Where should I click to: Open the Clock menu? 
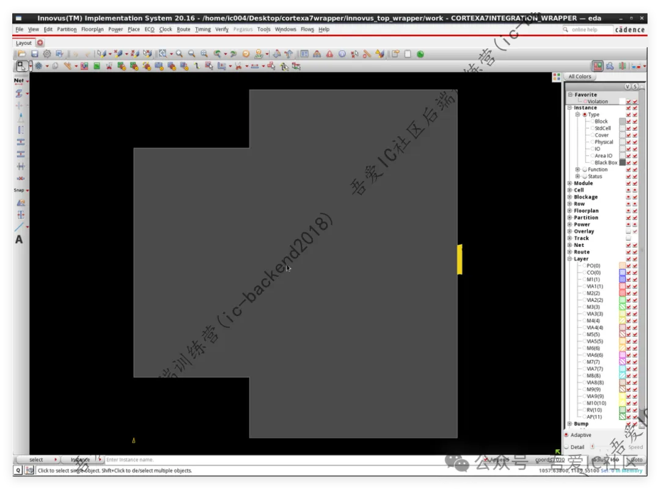[166, 29]
